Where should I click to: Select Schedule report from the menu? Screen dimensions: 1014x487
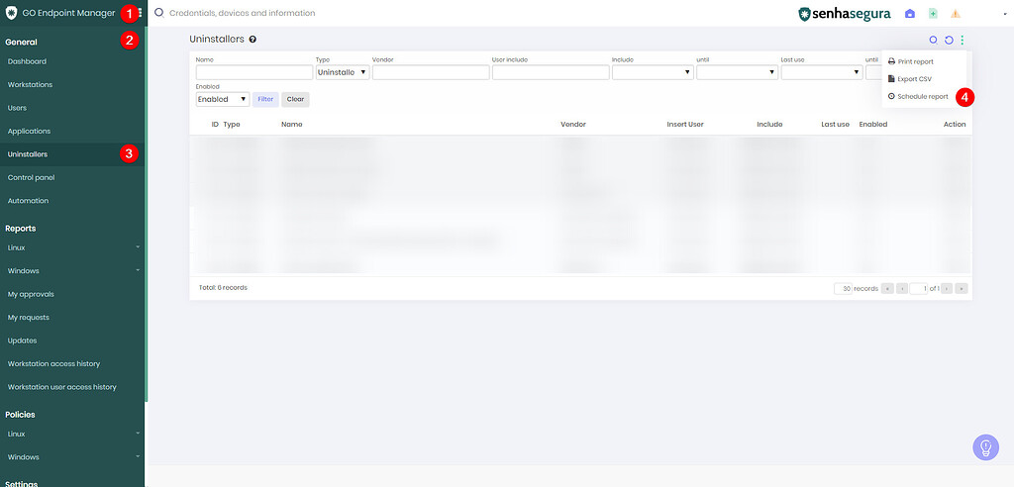pyautogui.click(x=918, y=96)
